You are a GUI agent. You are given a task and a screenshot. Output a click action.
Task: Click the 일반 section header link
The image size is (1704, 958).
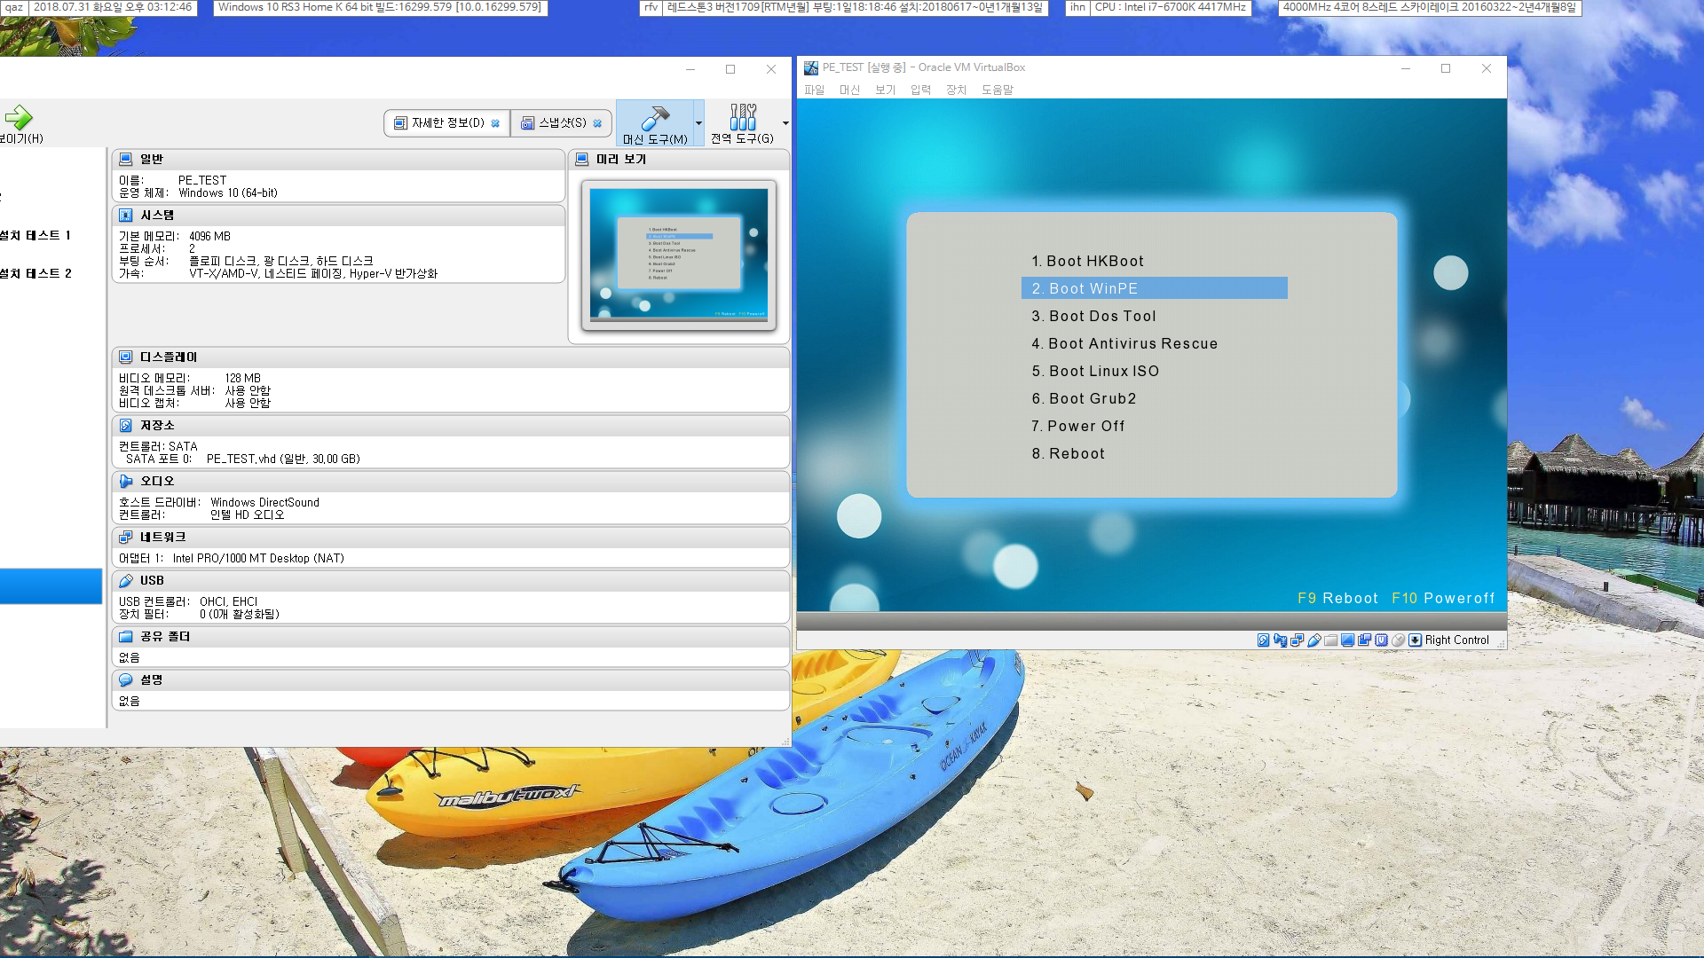[152, 159]
